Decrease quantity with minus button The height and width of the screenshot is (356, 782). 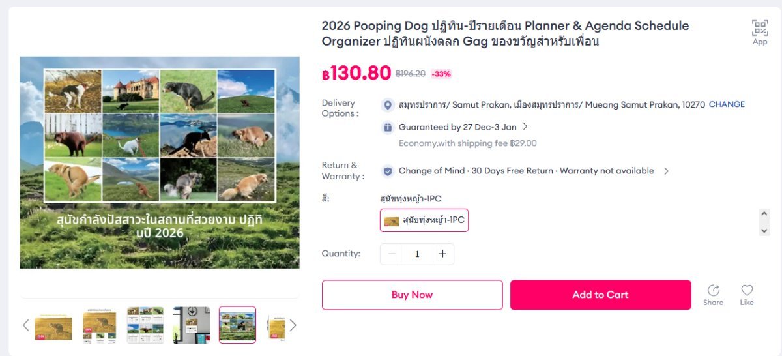[392, 254]
